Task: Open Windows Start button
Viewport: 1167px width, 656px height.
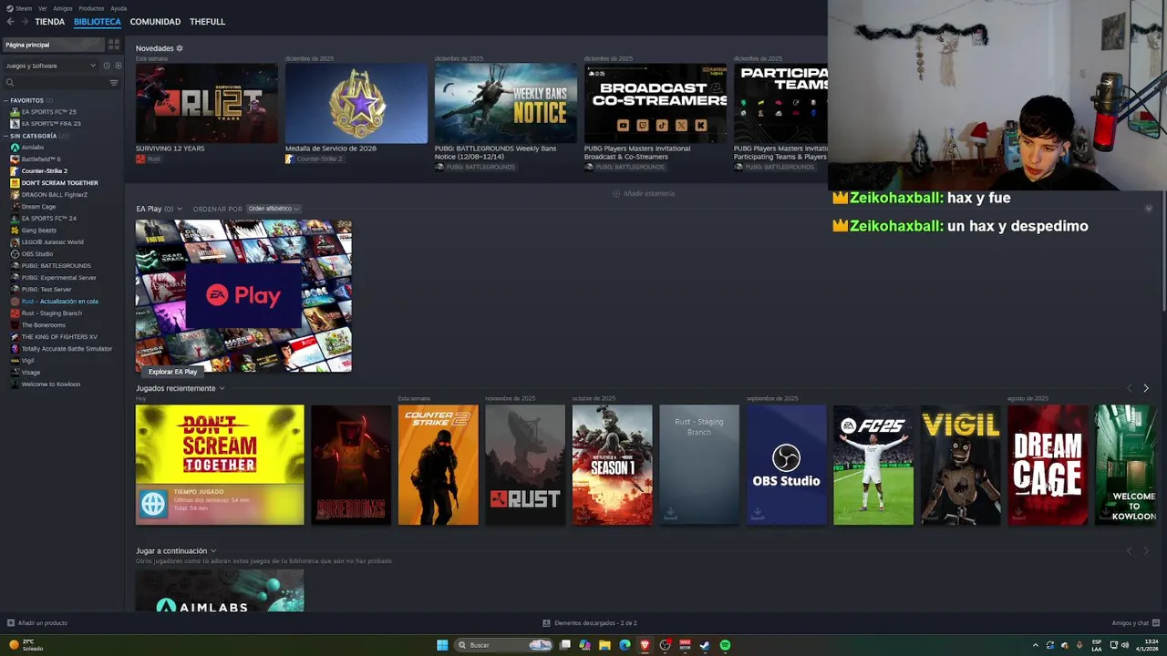Action: point(442,645)
